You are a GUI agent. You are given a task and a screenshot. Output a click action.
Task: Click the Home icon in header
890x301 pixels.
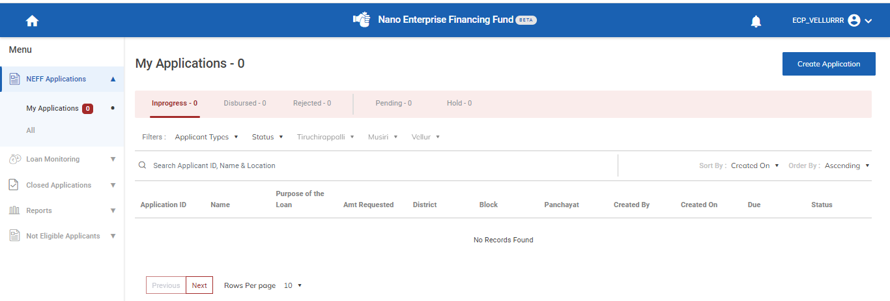tap(32, 21)
